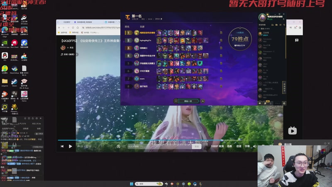Open the wegame folder on desktop
This screenshot has height=187, width=332.
pyautogui.click(x=5, y=82)
